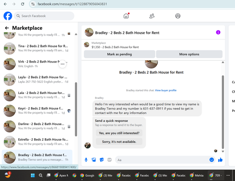The height and width of the screenshot is (181, 235).
Task: Open conversation info purple icon
Action: click(218, 32)
